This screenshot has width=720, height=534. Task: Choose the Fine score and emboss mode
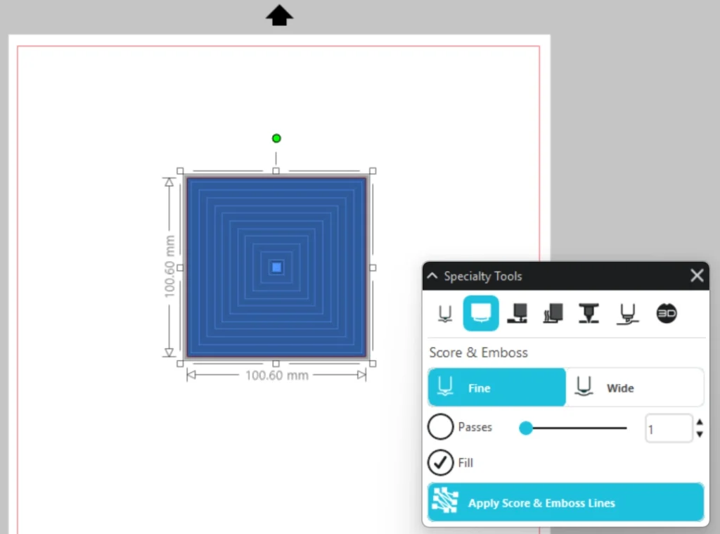pyautogui.click(x=496, y=388)
